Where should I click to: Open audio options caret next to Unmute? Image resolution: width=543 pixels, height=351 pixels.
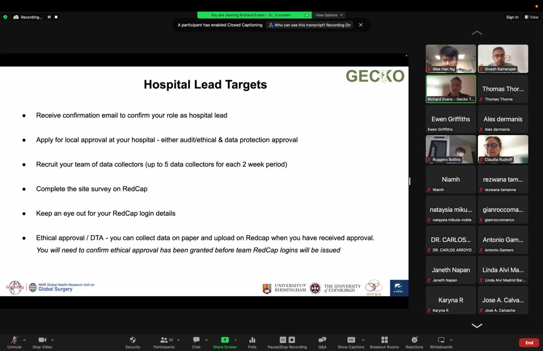24,340
